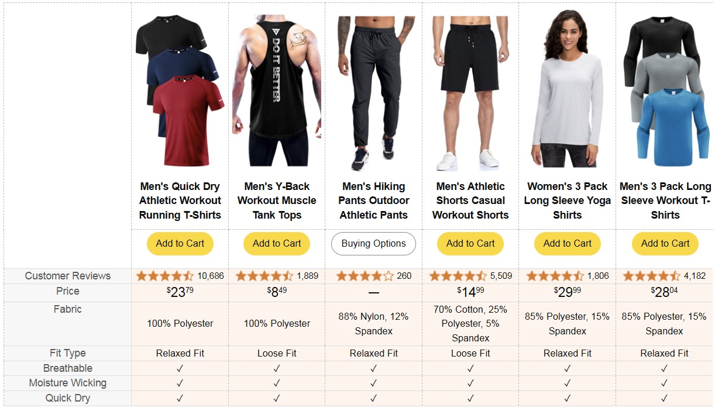Add Men's Athletic Shorts to cart
Screen dimensions: 715x408
pos(470,244)
